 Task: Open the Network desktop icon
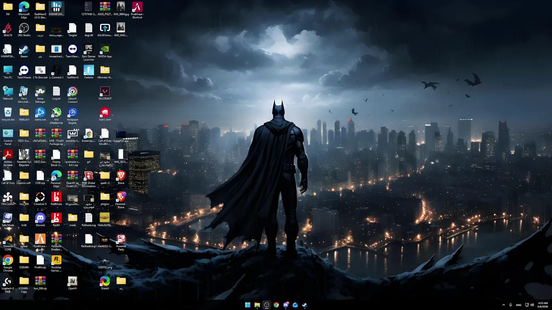coord(8,94)
